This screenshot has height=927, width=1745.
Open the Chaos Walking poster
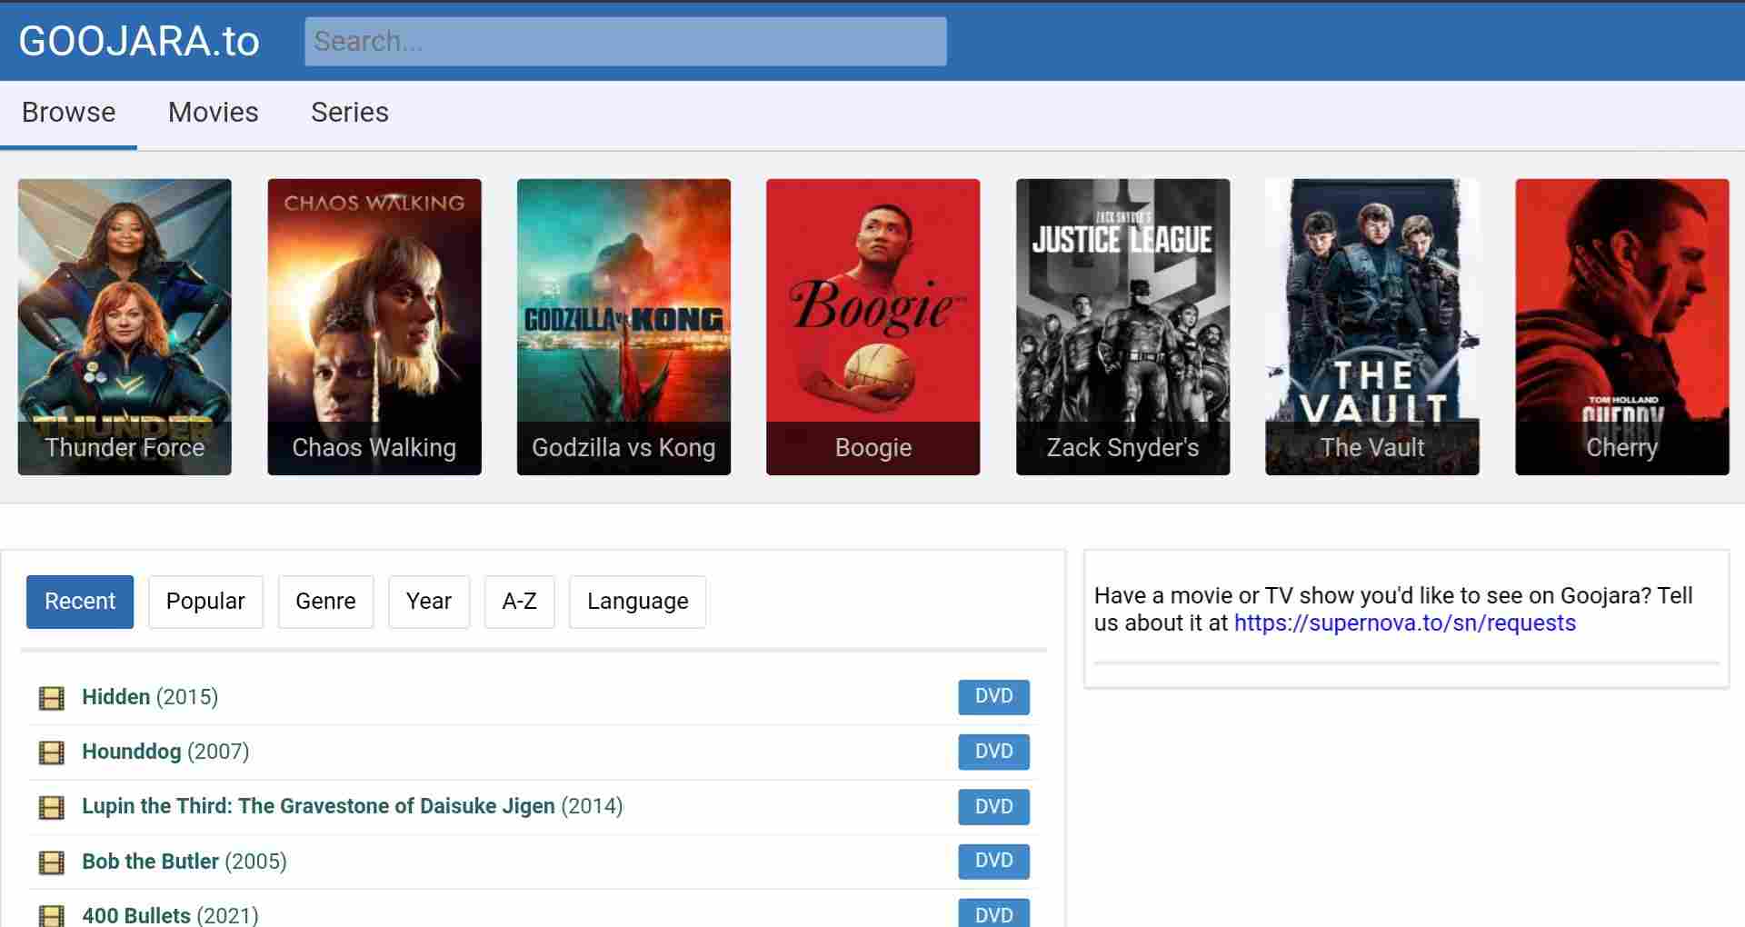pos(374,326)
